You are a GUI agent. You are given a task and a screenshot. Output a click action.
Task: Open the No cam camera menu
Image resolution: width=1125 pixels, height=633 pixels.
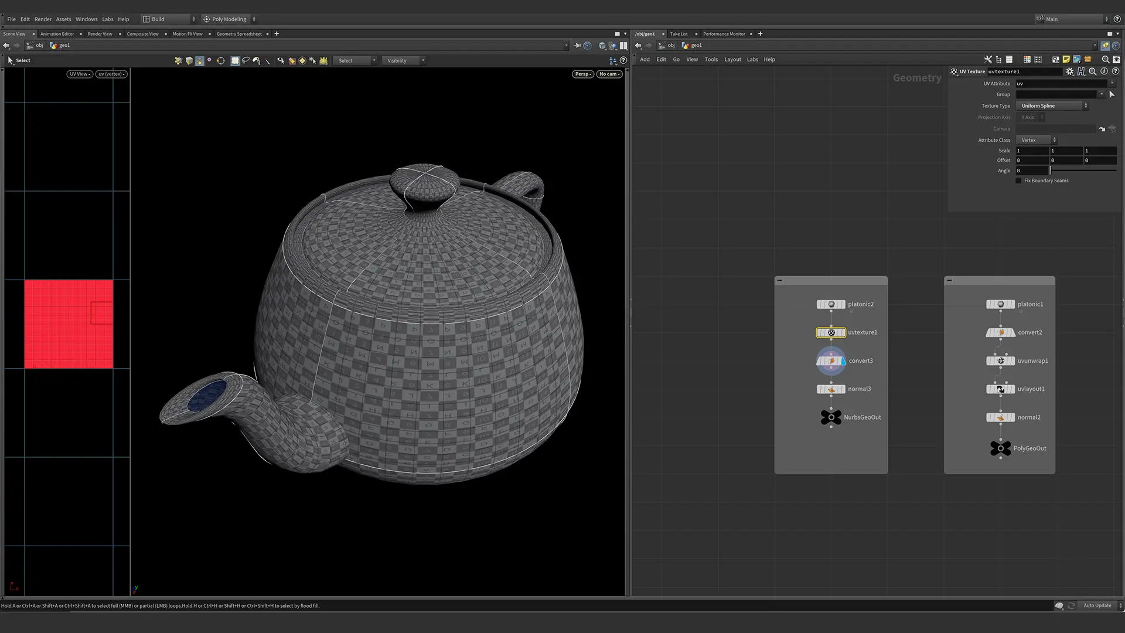point(609,74)
